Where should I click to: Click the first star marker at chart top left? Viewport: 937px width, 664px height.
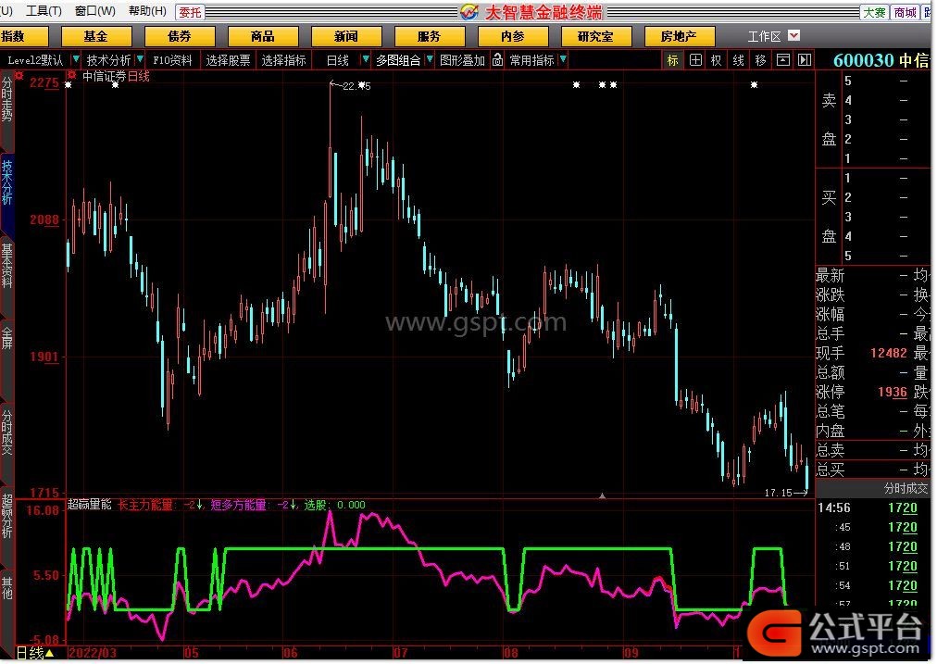pyautogui.click(x=69, y=85)
